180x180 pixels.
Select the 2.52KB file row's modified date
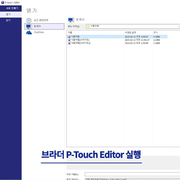137,43
